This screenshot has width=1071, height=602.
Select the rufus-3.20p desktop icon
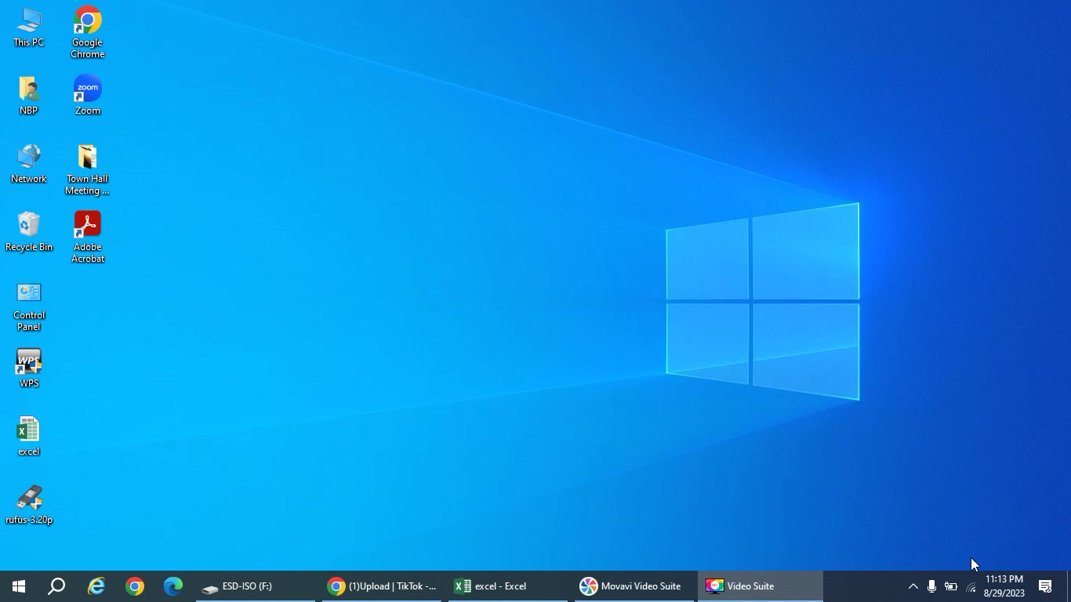click(x=29, y=504)
